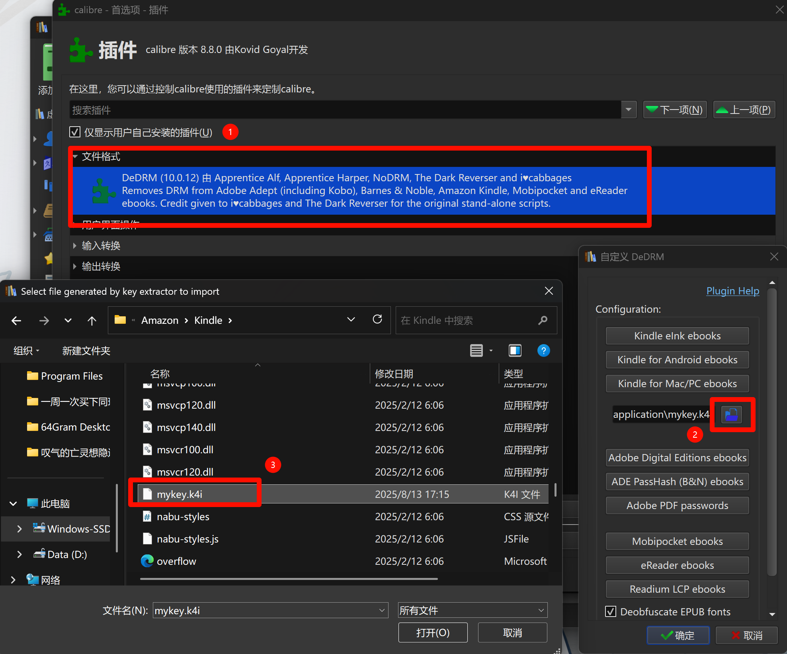This screenshot has width=787, height=654.
Task: Click Amazon in the breadcrumb path
Action: point(160,320)
